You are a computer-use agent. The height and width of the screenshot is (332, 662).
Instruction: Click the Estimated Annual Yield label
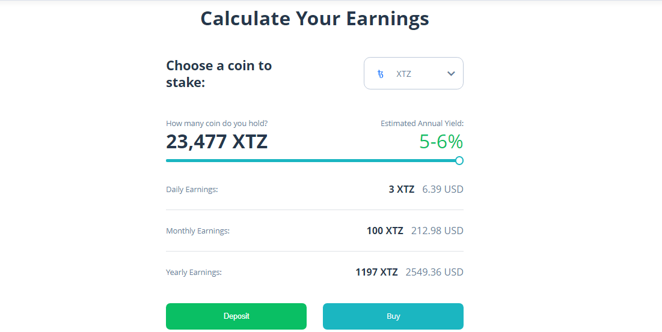click(x=422, y=124)
